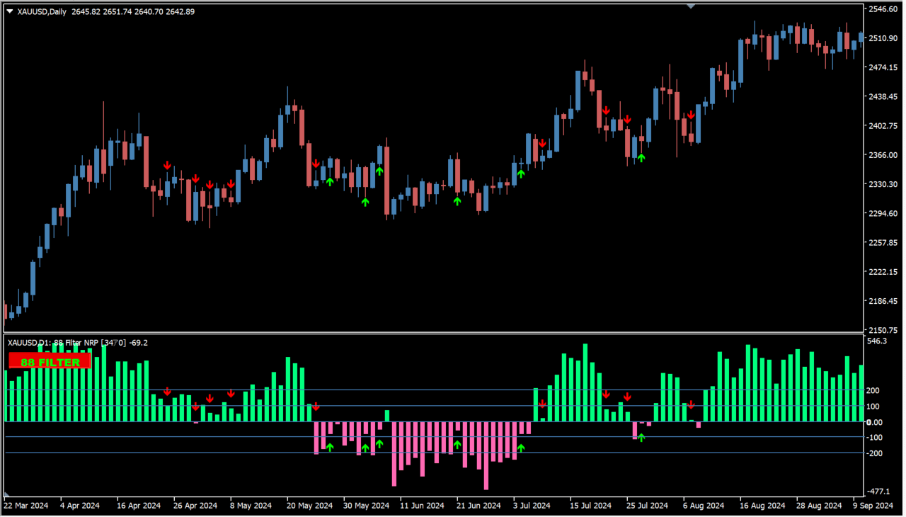Click the 2330.30 price level
Screen dimensions: 906x517
pyautogui.click(x=883, y=184)
